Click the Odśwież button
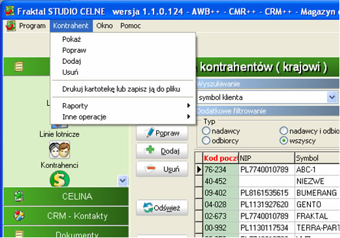This screenshot has width=340, height=238. coord(162,208)
